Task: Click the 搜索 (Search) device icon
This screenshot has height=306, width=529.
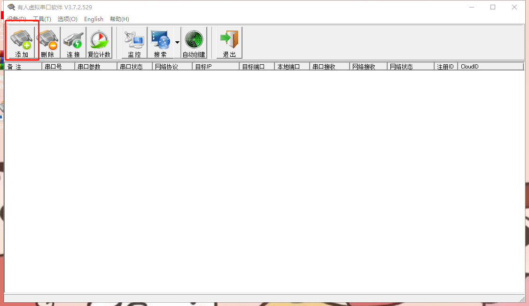Action: pyautogui.click(x=160, y=42)
